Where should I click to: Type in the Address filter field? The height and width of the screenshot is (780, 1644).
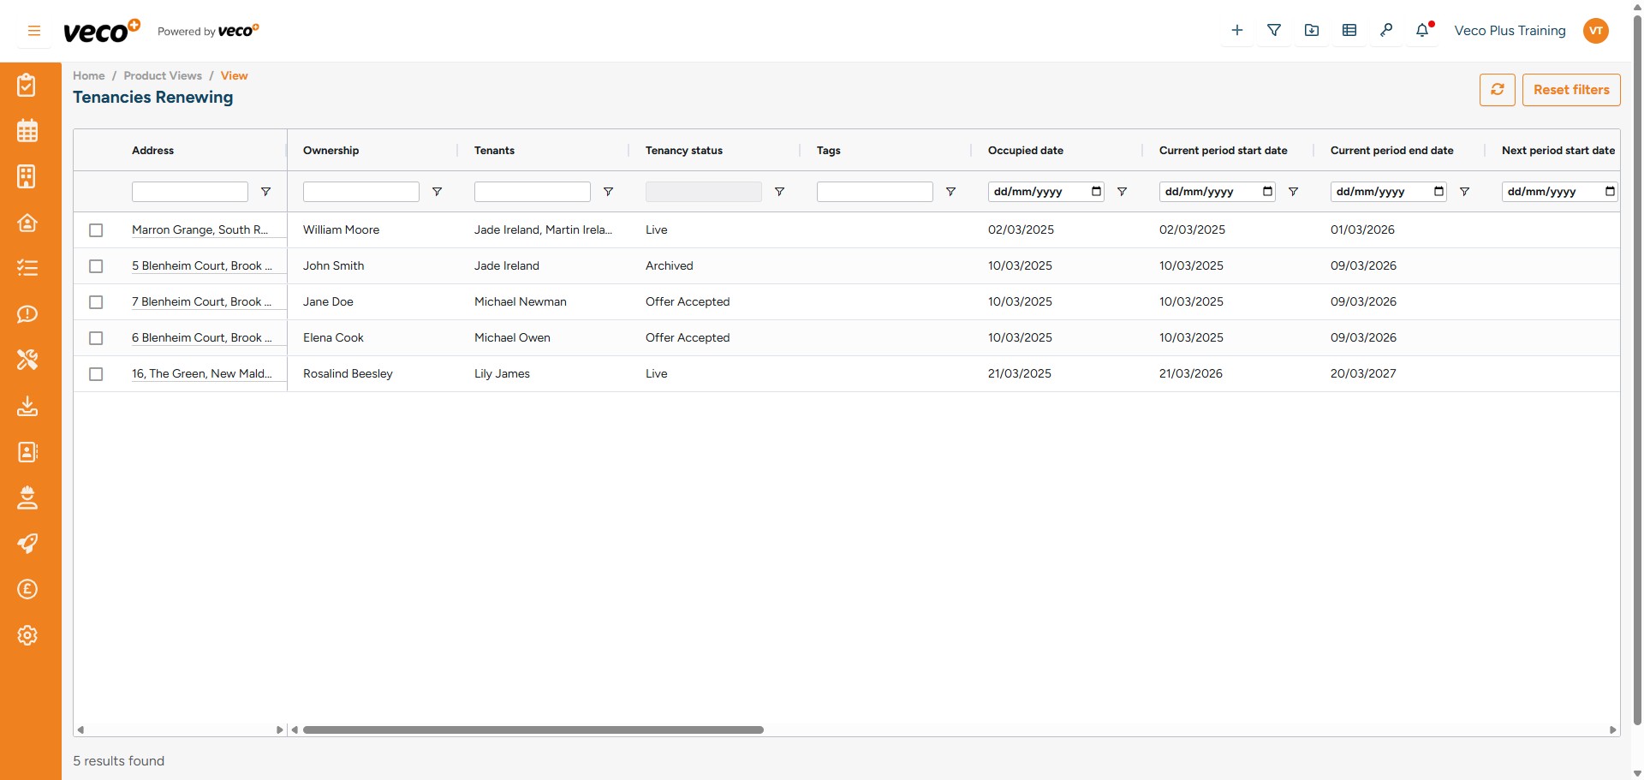tap(188, 192)
